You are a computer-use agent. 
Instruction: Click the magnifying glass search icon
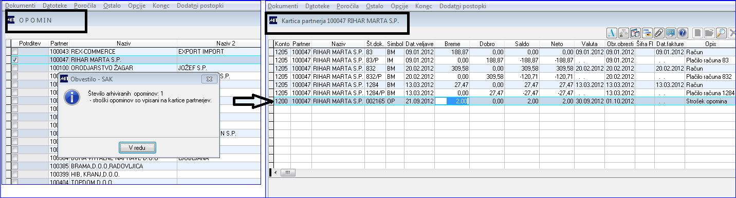[x=722, y=33]
